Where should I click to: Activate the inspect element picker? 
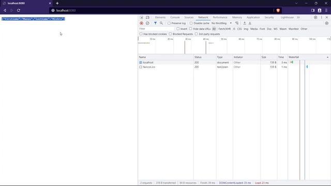[142, 18]
